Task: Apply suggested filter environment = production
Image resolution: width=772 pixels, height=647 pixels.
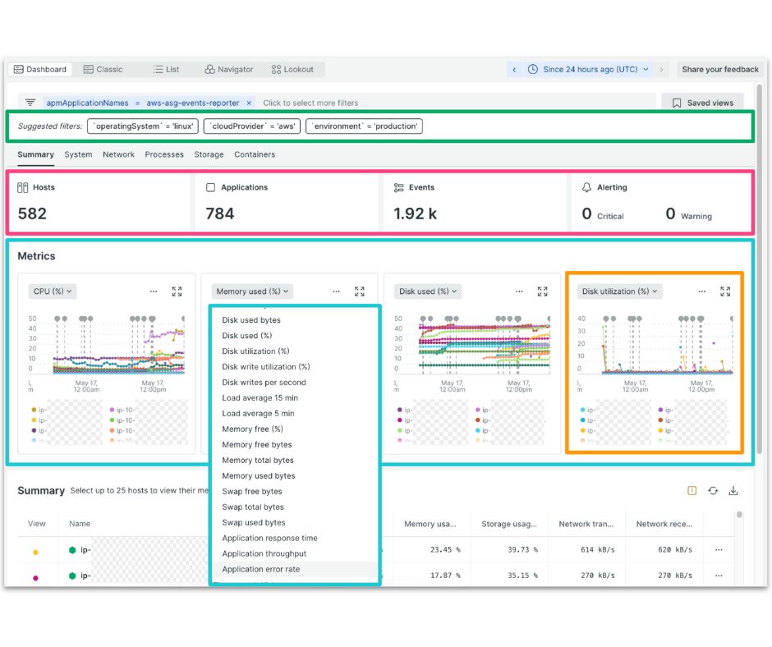Action: pyautogui.click(x=365, y=126)
